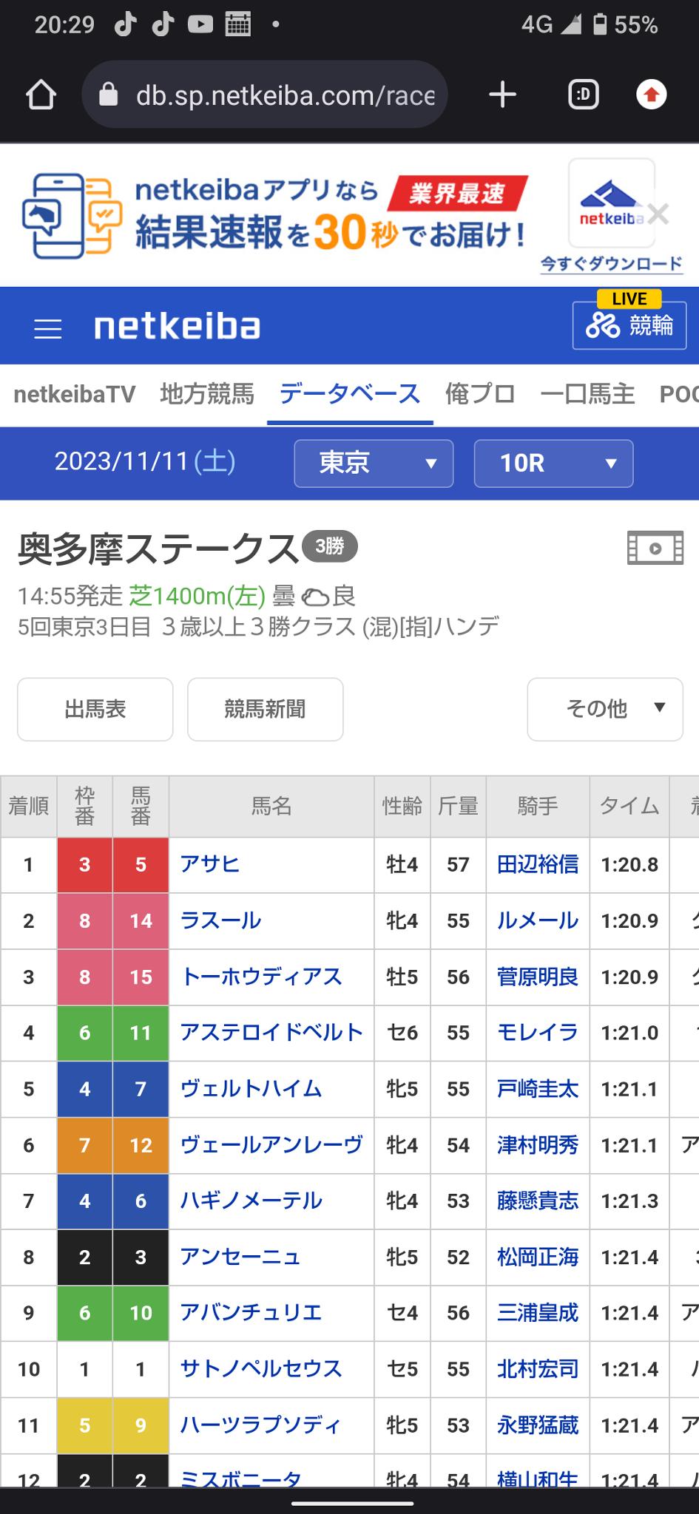The width and height of the screenshot is (699, 1514).
Task: Open the browser tab switcher icon
Action: pyautogui.click(x=583, y=95)
